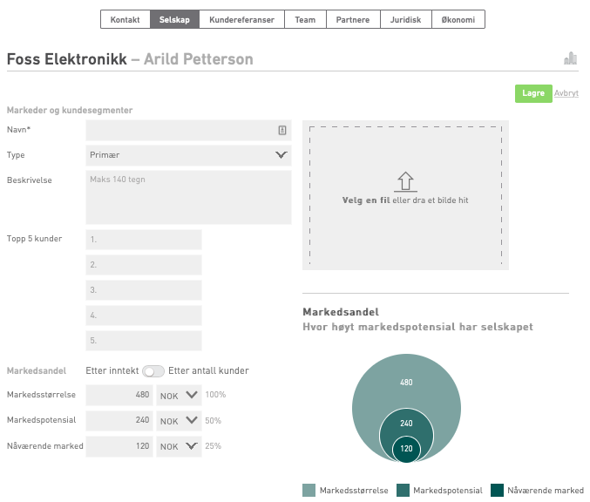This screenshot has height=502, width=590.
Task: Open the Økonomi tab
Action: [x=458, y=19]
